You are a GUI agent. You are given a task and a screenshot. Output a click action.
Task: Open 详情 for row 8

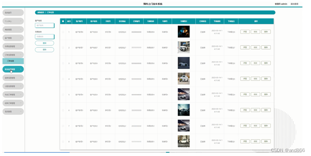point(245,141)
